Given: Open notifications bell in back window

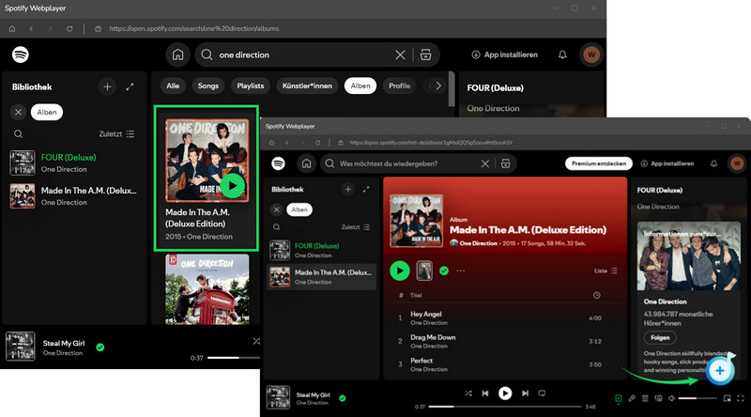Looking at the screenshot, I should click(562, 54).
